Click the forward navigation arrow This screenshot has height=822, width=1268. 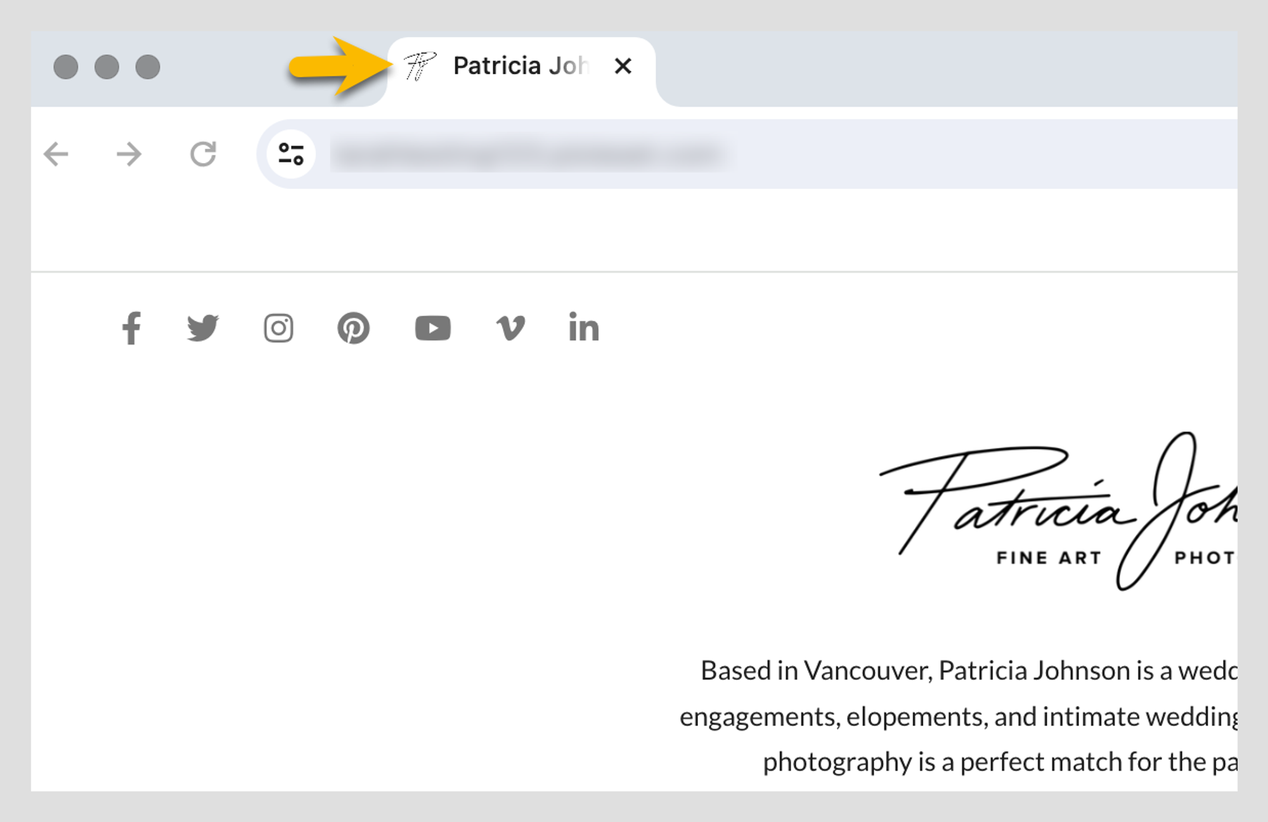(x=129, y=153)
